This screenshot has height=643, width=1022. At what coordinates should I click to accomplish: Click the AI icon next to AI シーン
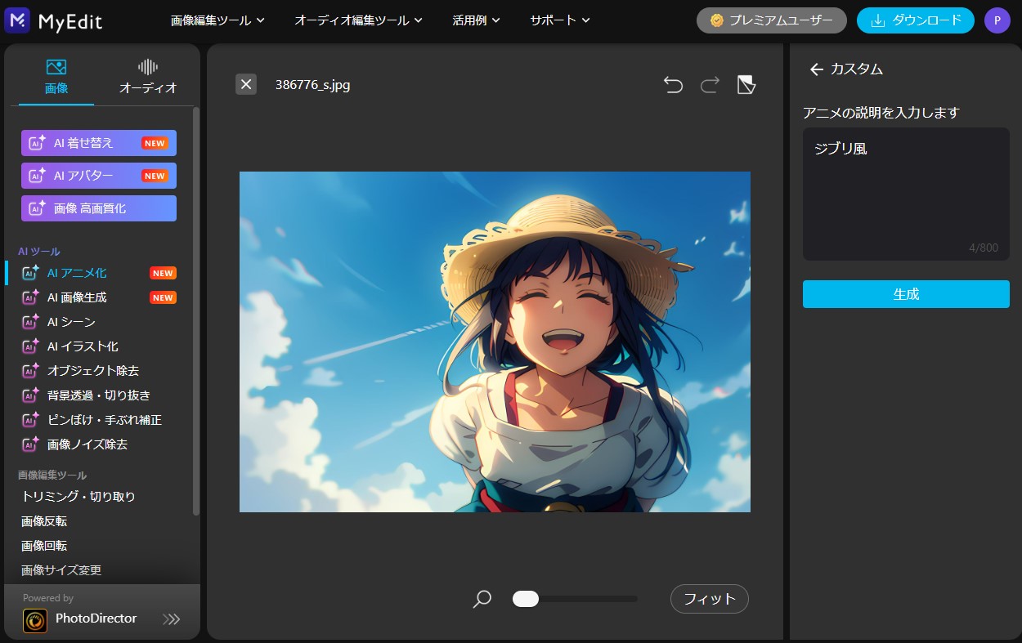pos(30,322)
